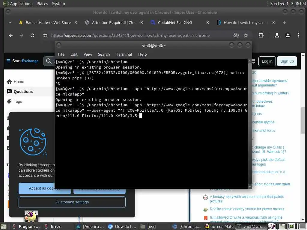Open the Applications menu in top panel
The image size is (307, 230).
21,4
